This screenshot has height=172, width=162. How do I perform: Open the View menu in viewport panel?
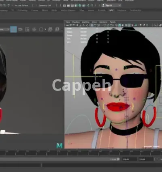tap(68, 22)
